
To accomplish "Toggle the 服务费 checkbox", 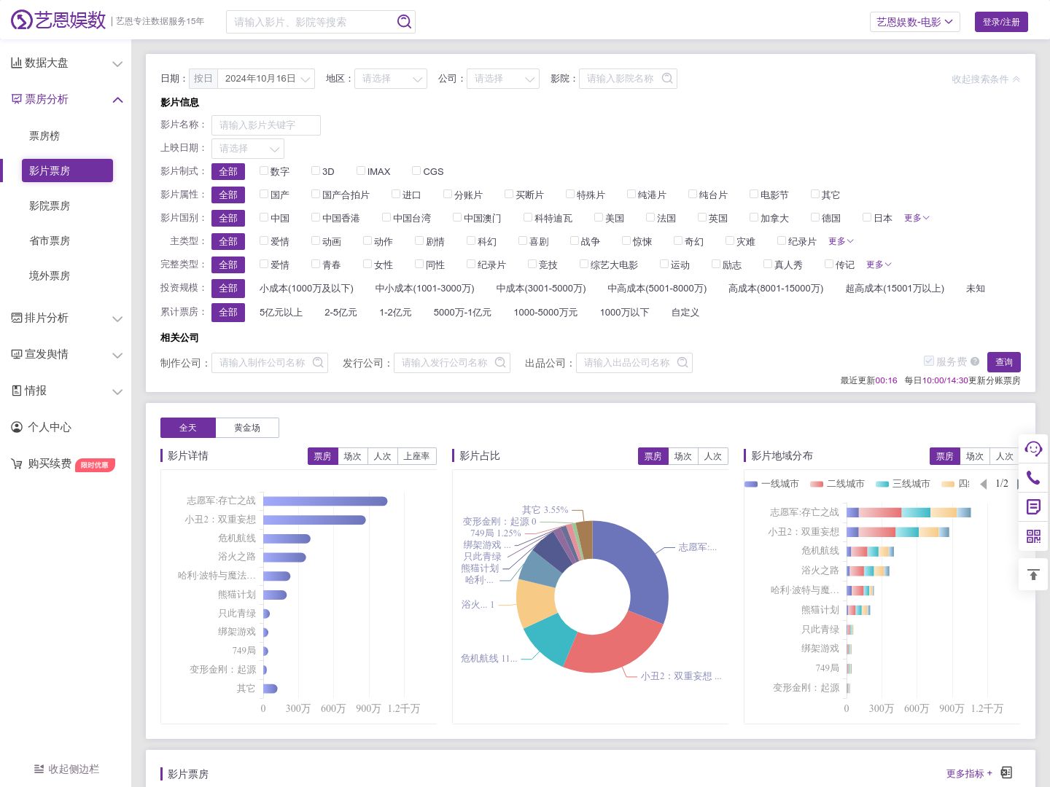I will (x=928, y=361).
